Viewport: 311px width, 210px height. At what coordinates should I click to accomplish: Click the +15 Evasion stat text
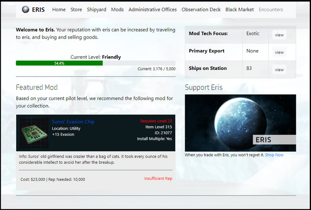coord(63,134)
